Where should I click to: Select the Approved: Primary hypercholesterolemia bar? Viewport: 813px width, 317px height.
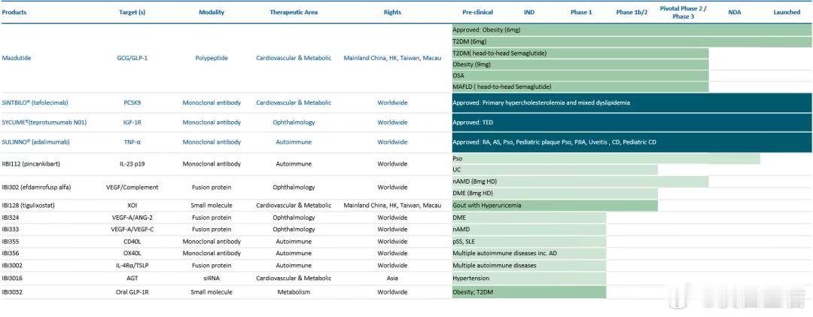[x=632, y=102]
